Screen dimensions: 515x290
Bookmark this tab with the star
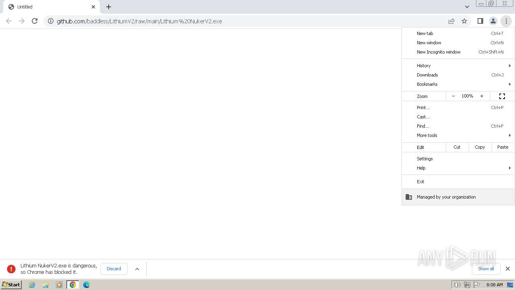pyautogui.click(x=464, y=21)
